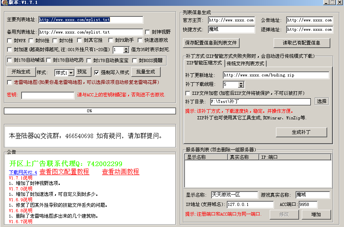The height and width of the screenshot is (227, 344).
Task: Click the 密钥 key input field
Action: pyautogui.click(x=48, y=96)
